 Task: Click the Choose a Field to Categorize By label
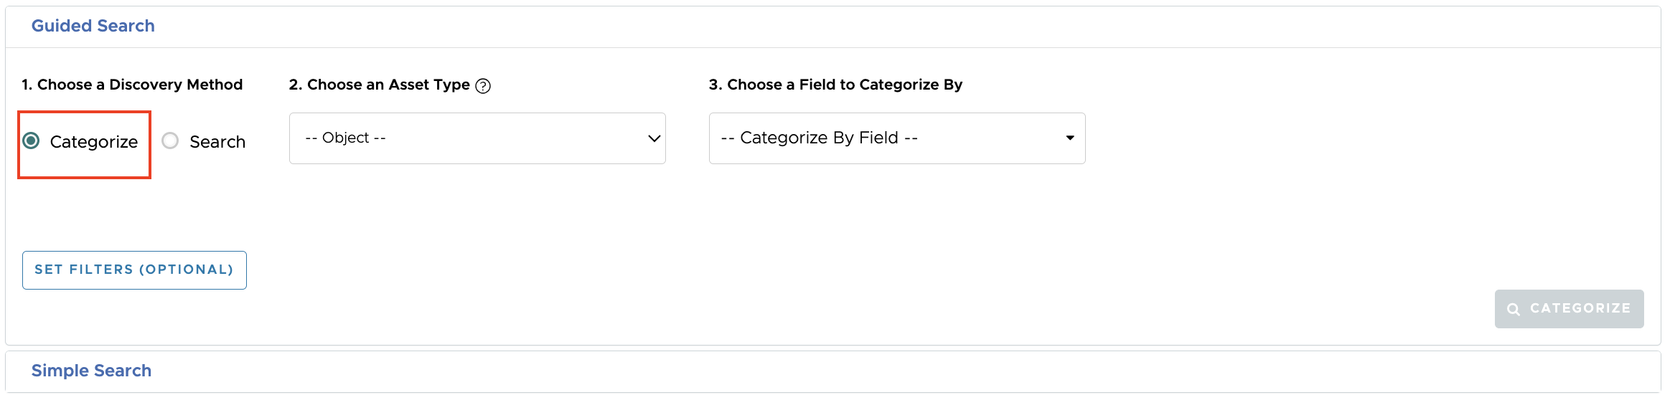835,85
